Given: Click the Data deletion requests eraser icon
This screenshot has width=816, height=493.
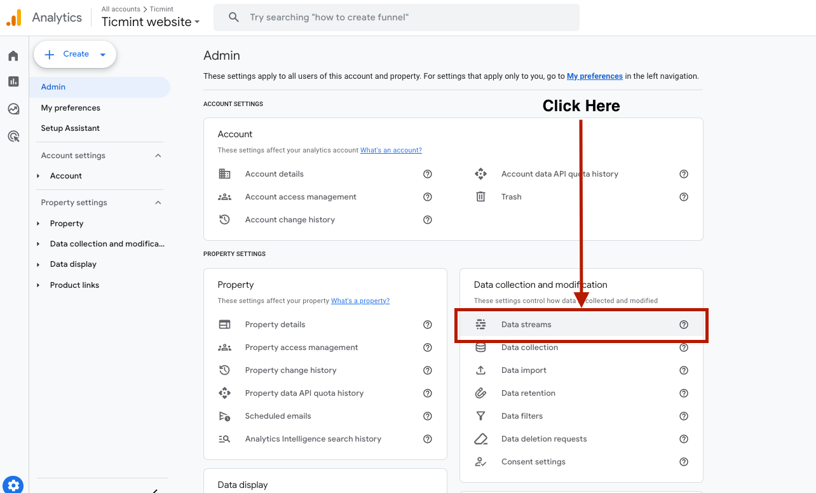Looking at the screenshot, I should (481, 439).
